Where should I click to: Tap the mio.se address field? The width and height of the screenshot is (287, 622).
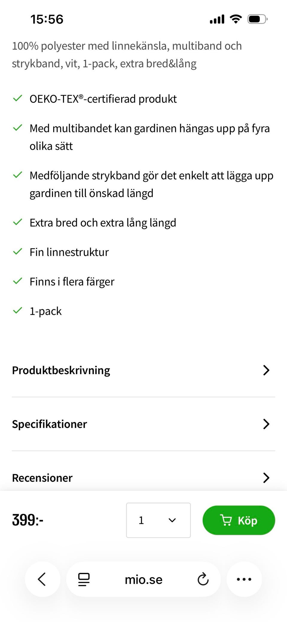point(143,580)
